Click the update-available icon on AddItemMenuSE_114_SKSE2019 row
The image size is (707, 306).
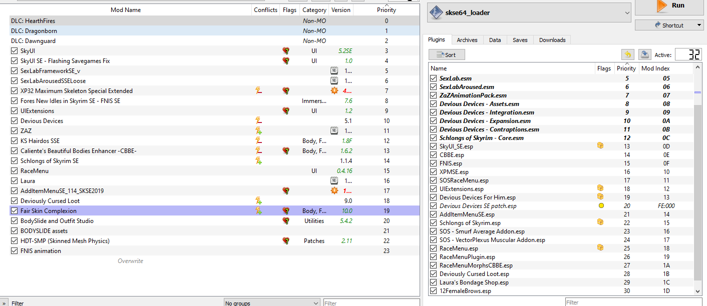[x=334, y=191]
